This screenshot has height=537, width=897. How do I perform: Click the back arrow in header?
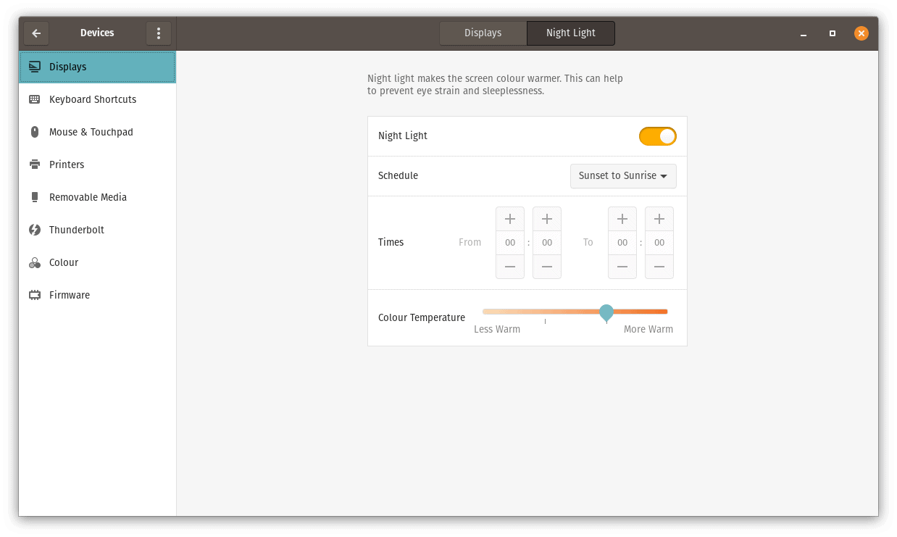click(x=36, y=33)
